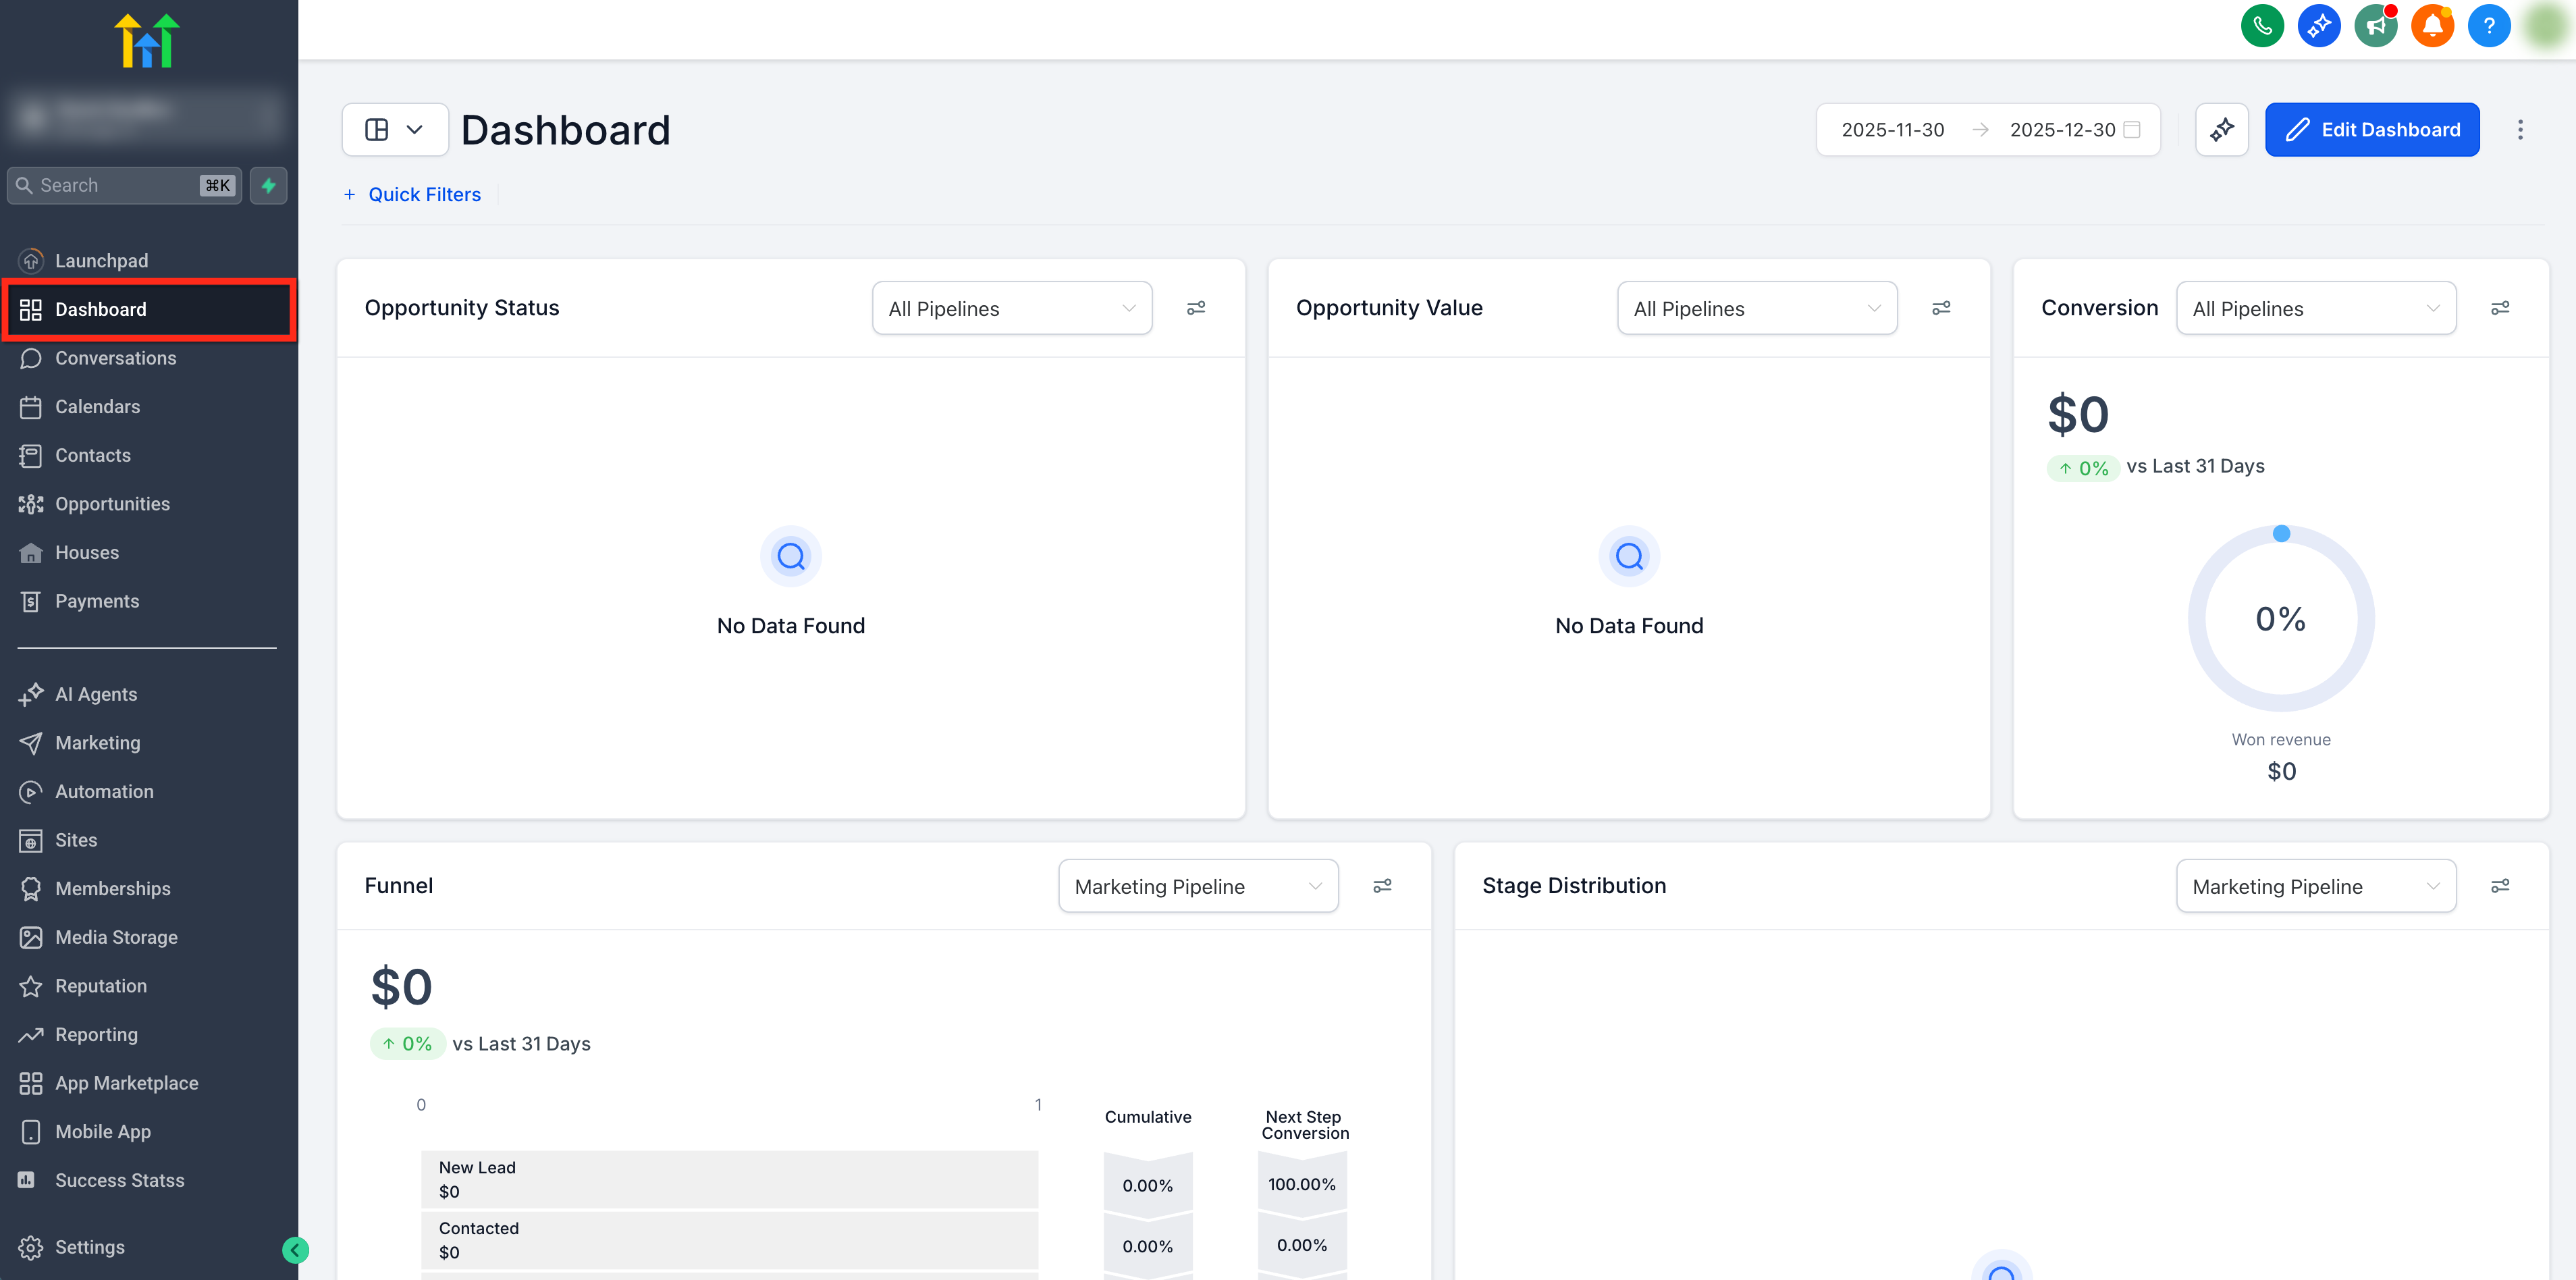Open the Automation sidebar item
Screen dimensions: 2576x1280
[104, 792]
